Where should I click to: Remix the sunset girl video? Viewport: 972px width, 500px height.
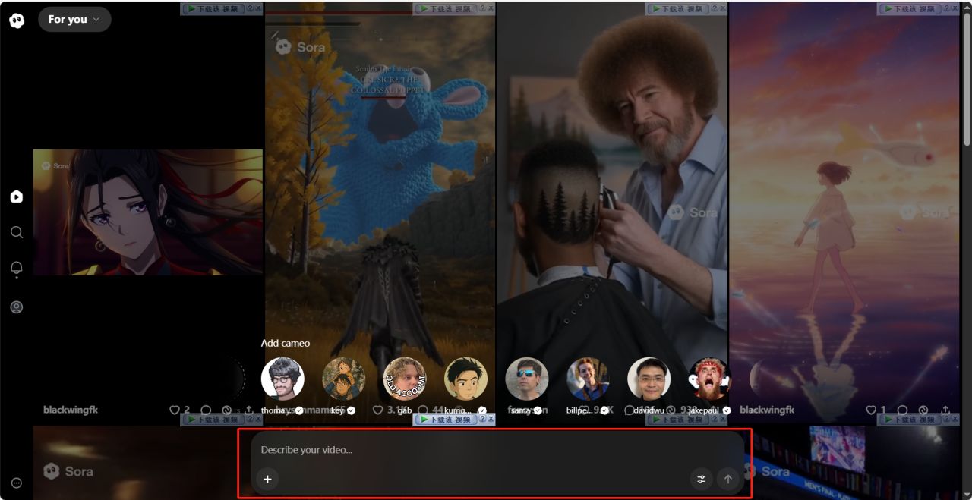point(924,410)
